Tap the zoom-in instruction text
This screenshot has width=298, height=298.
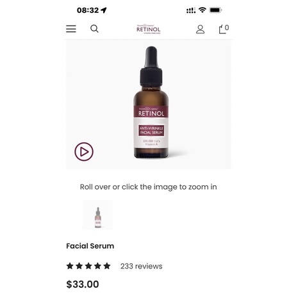coord(149,187)
